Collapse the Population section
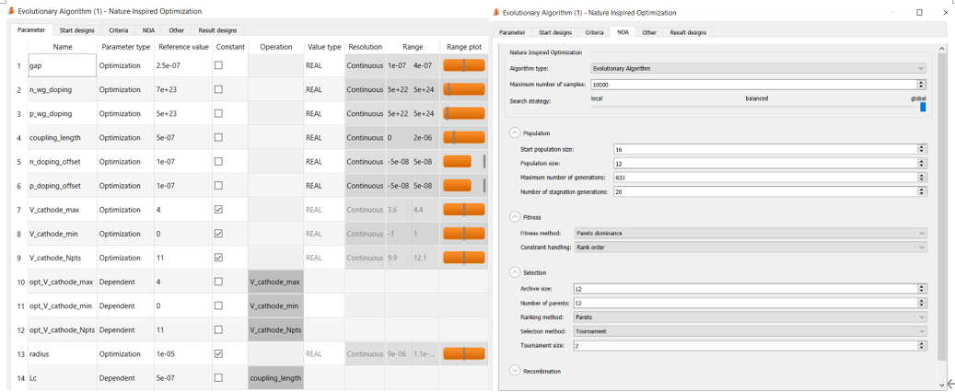The height and width of the screenshot is (392, 955). point(515,133)
